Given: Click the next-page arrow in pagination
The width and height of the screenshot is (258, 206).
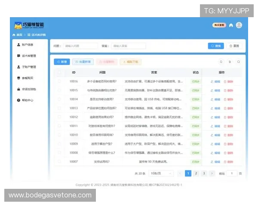Looking at the screenshot, I should [212, 173].
